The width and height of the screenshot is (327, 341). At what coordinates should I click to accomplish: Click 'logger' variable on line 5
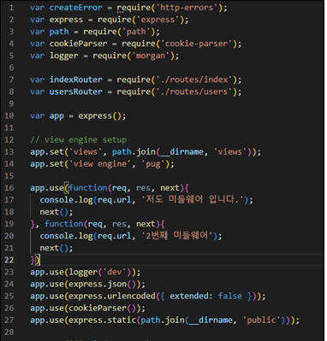click(63, 56)
